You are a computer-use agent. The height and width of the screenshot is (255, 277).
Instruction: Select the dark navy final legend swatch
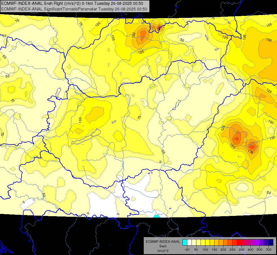tap(271, 243)
